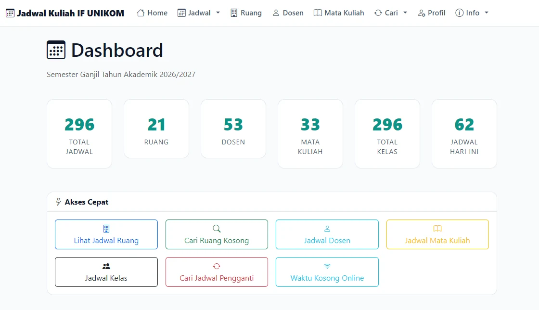
Task: Click the person icon on the Jadwal Dosen button
Action: [x=327, y=229]
